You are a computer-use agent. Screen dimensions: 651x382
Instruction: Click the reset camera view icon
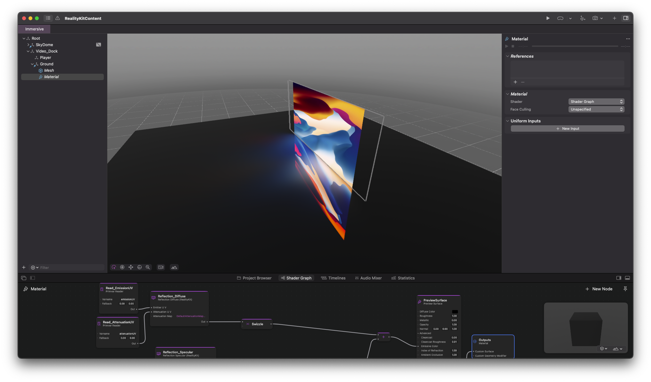click(161, 267)
